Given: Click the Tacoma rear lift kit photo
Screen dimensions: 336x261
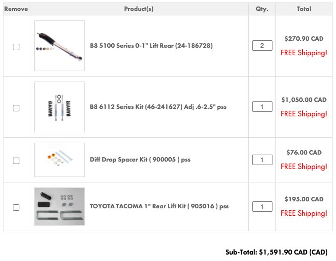Looking at the screenshot, I should point(60,206).
